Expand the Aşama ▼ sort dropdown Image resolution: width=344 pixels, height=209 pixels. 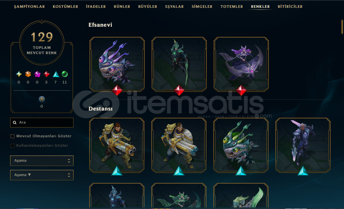tap(42, 175)
